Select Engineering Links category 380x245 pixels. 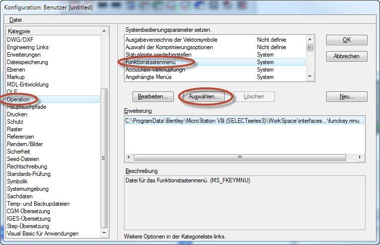[x=27, y=47]
